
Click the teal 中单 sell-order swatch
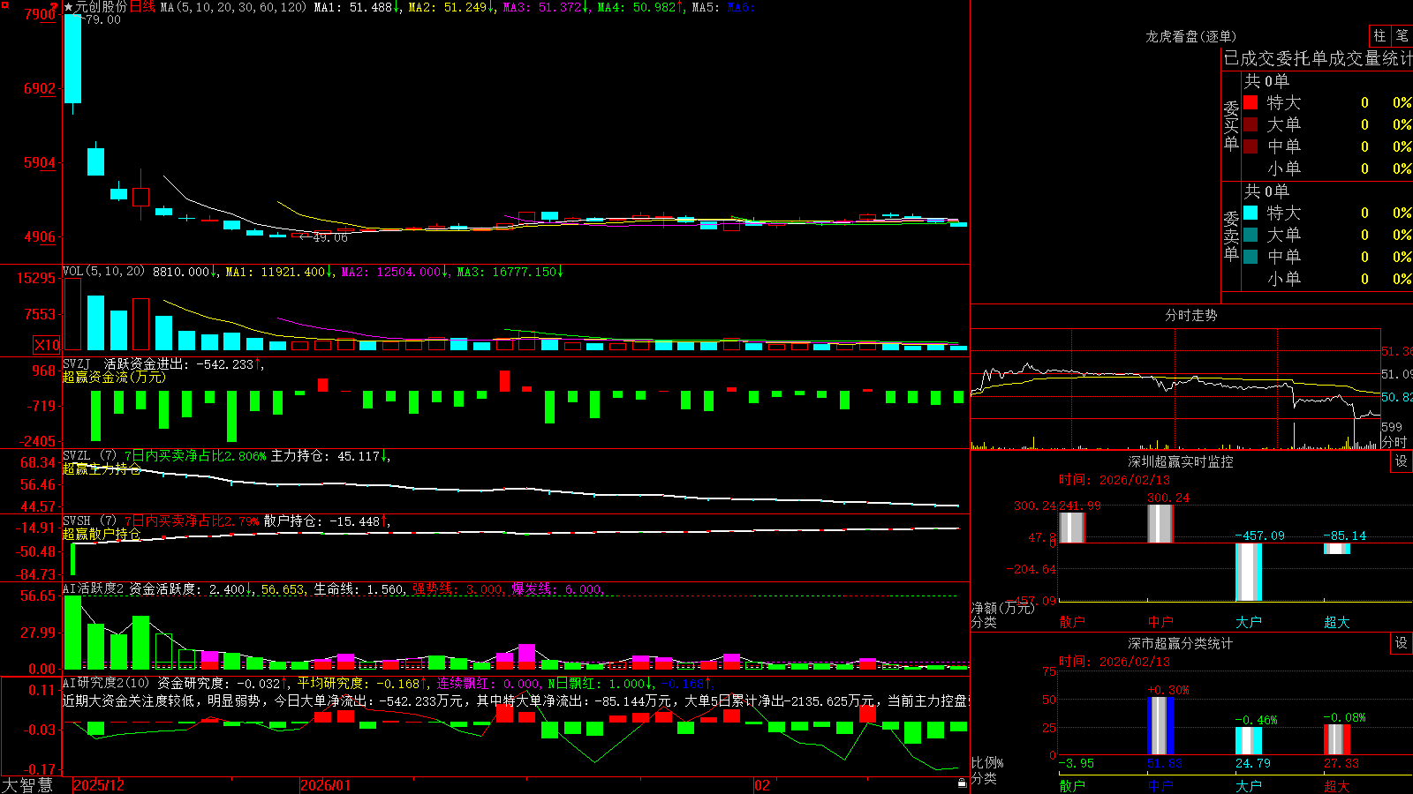[x=1251, y=257]
